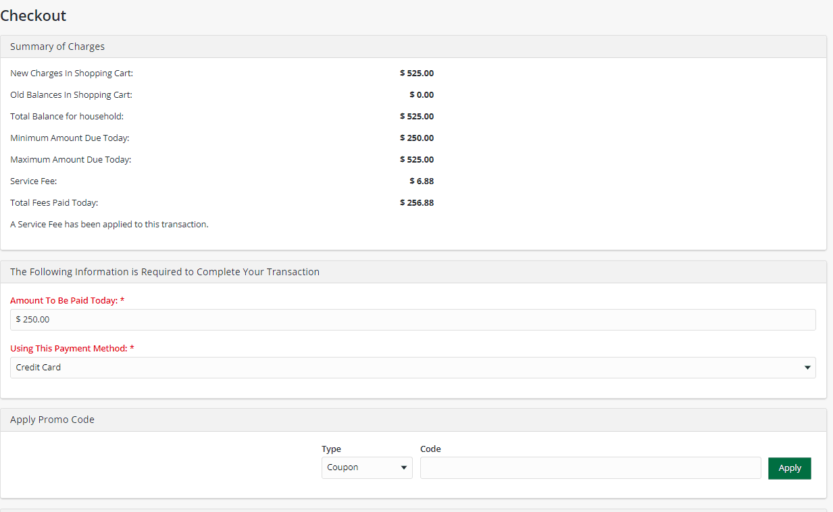
Task: Select the $6.88 Service Fee amount
Action: point(422,181)
